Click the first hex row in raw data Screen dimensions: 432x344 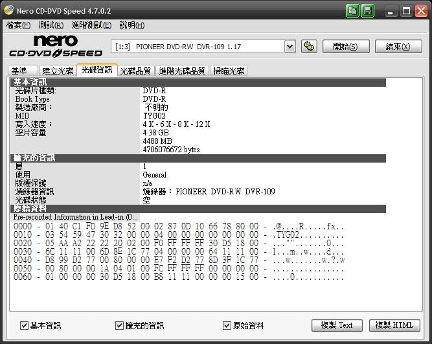point(178,227)
